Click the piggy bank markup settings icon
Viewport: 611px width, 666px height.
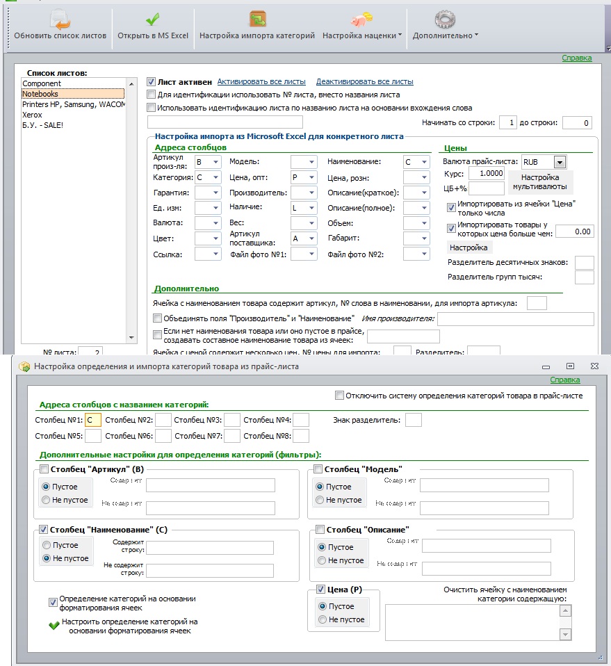coord(361,19)
